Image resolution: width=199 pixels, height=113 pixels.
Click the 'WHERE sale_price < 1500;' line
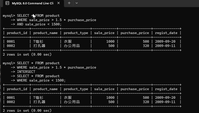[x=41, y=80]
